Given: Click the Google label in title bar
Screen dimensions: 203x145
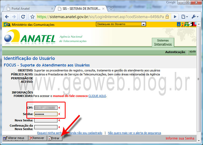Looking at the screenshot, I should coord(171,2).
